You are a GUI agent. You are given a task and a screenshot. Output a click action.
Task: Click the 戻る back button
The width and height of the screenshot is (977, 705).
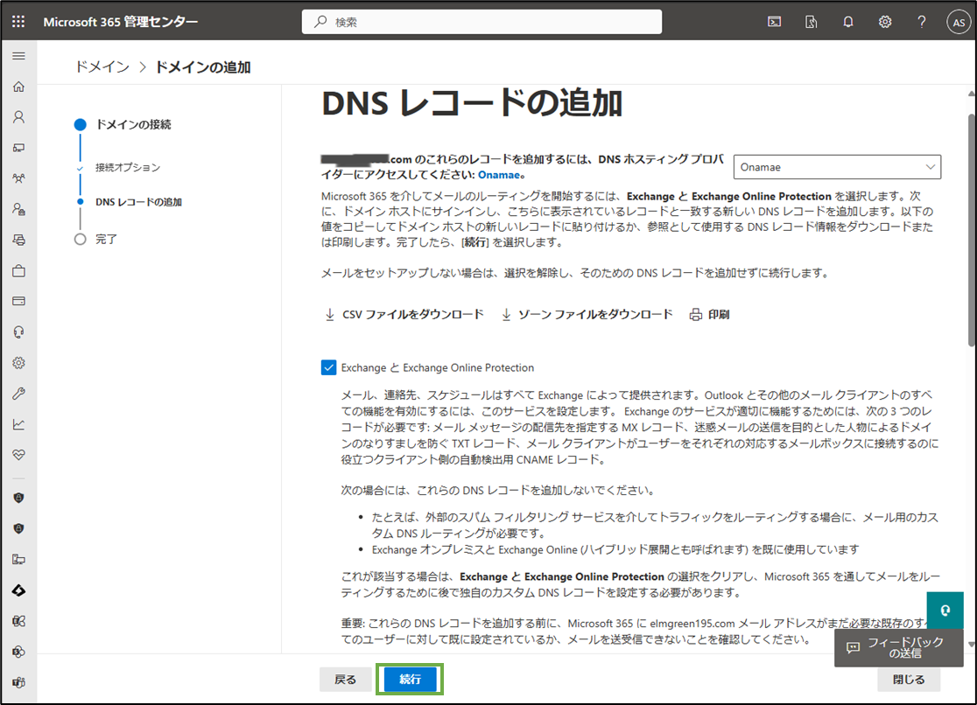tap(345, 680)
